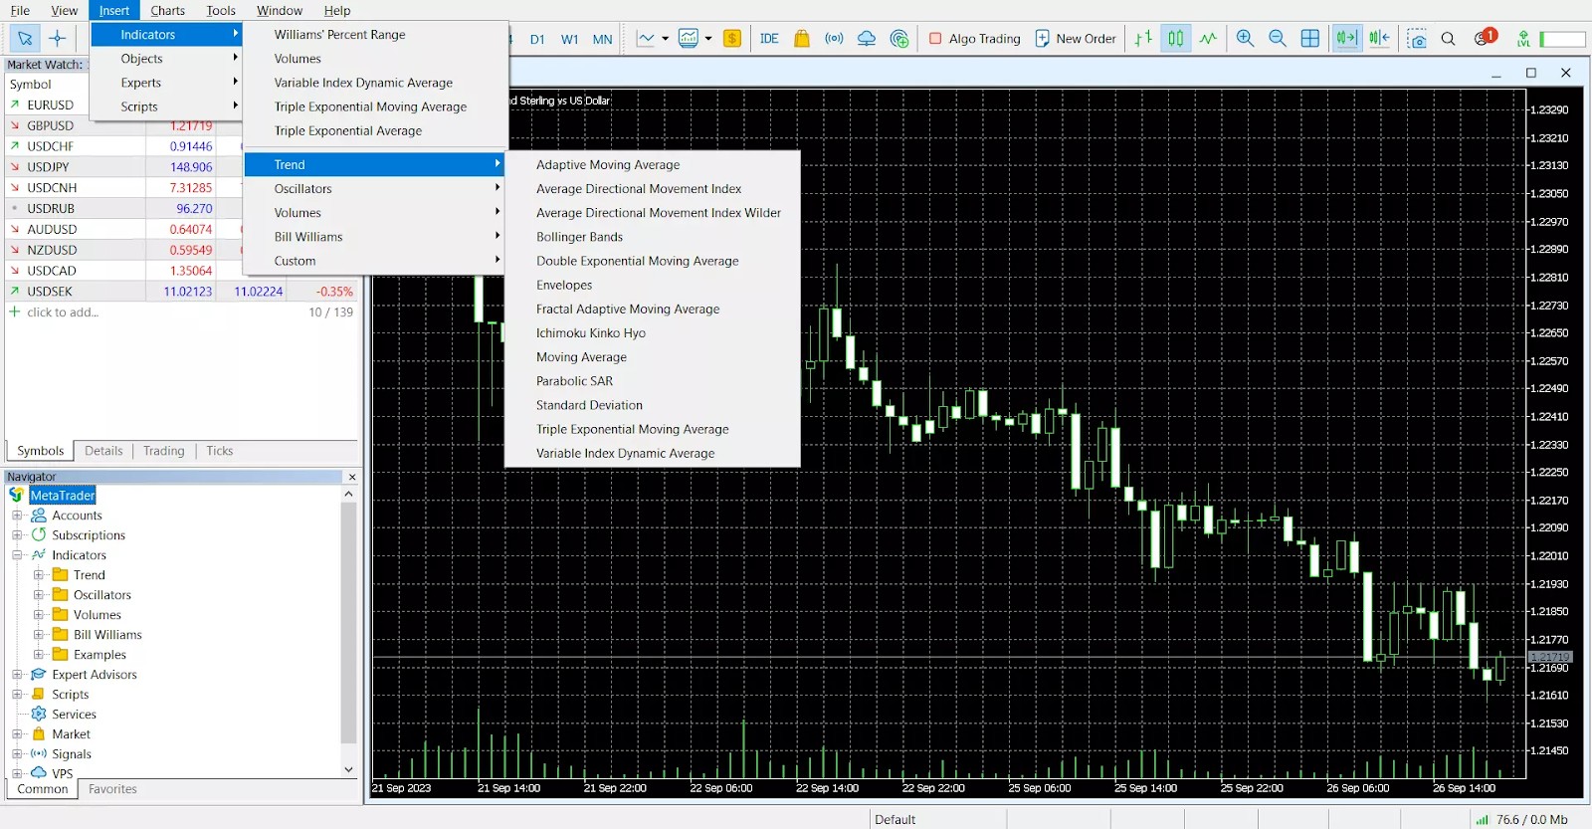
Task: Click the Navigator scroll down arrow
Action: 348,769
